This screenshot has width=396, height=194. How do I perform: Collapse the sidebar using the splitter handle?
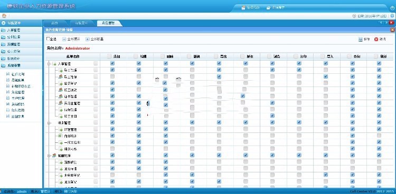coord(43,90)
